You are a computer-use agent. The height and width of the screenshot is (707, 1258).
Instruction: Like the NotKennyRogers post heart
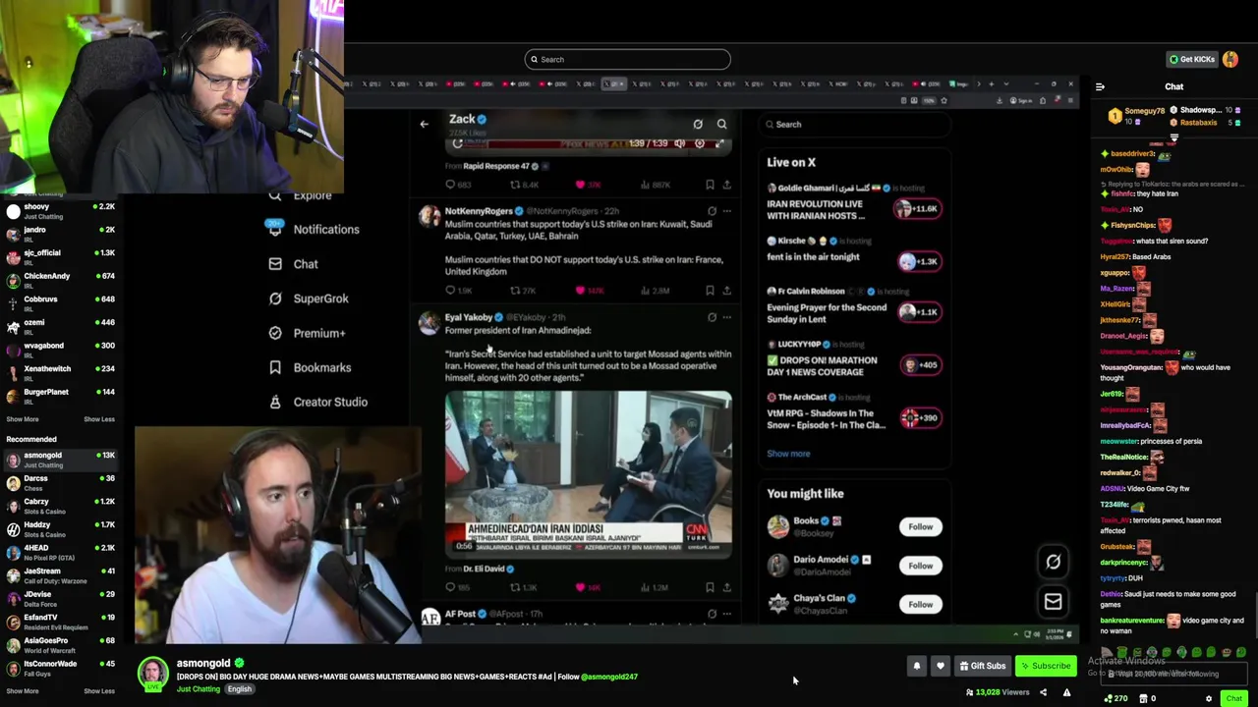pyautogui.click(x=581, y=291)
